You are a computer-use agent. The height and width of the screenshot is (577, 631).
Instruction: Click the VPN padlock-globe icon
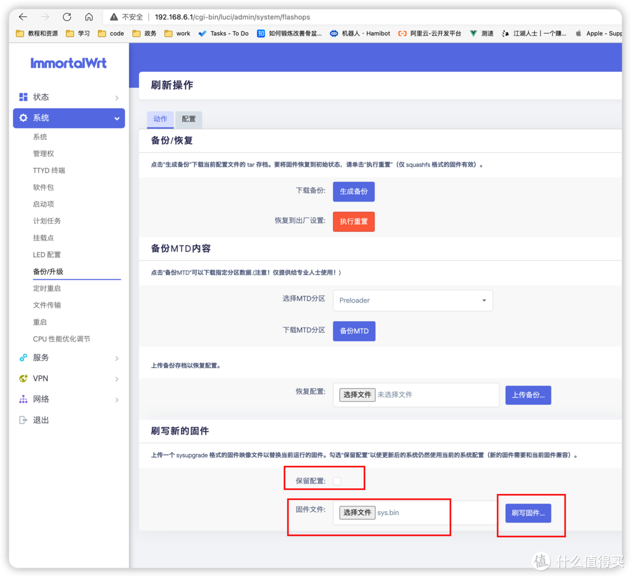pos(24,378)
